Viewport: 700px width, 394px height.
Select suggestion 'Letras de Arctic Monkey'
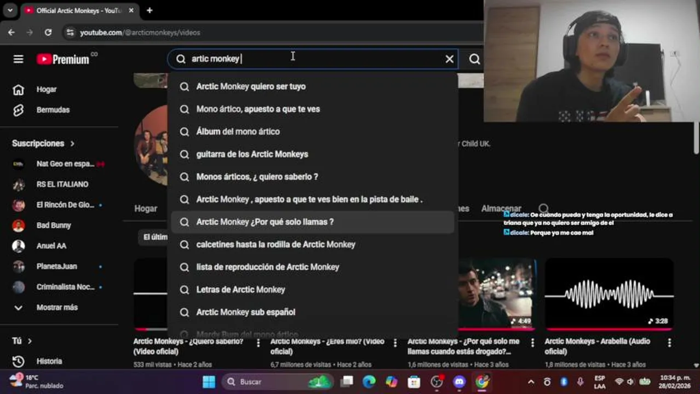pos(313,289)
